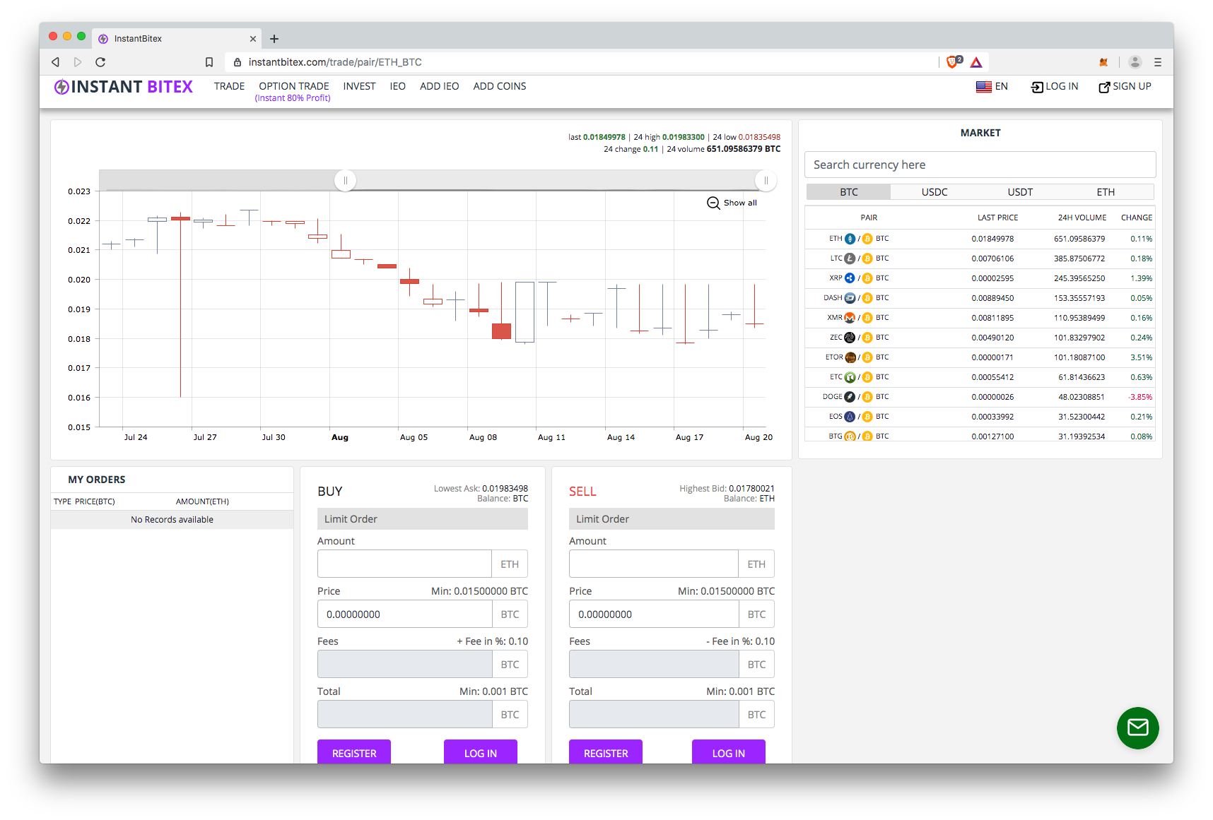Screen dimensions: 1213x820
Task: Click the DASH coin icon in market list
Action: click(x=850, y=298)
